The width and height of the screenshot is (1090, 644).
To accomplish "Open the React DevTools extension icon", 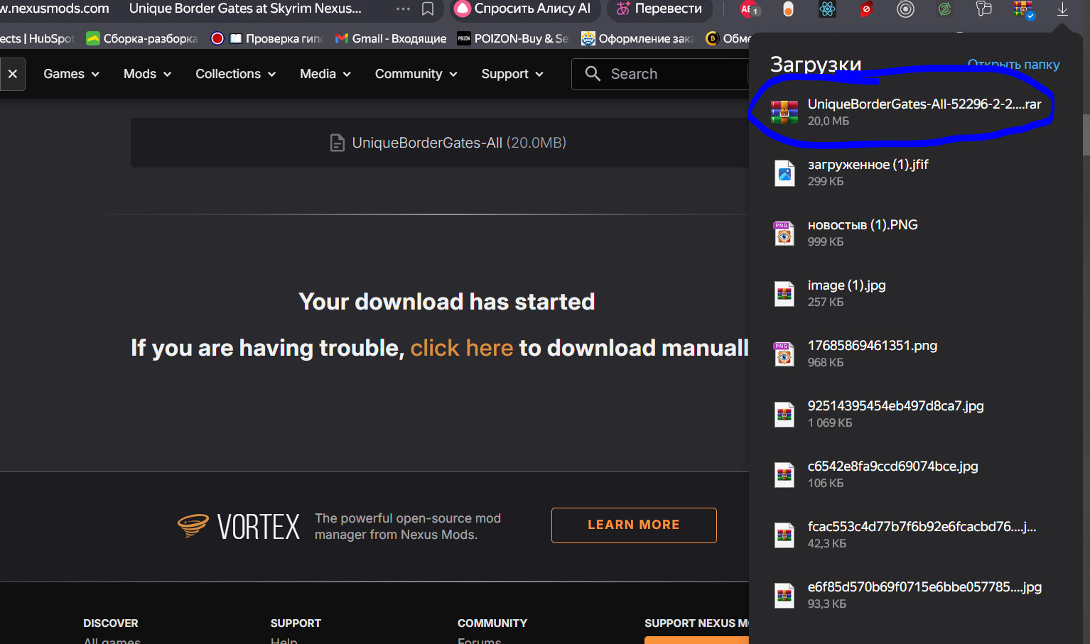I will pyautogui.click(x=827, y=9).
